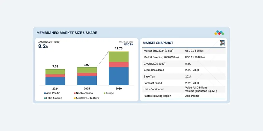Click the Europe green legend swatch
The width and height of the screenshot is (263, 131).
click(x=104, y=93)
